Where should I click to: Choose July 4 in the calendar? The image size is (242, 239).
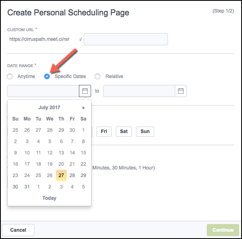pyautogui.click(x=38, y=142)
